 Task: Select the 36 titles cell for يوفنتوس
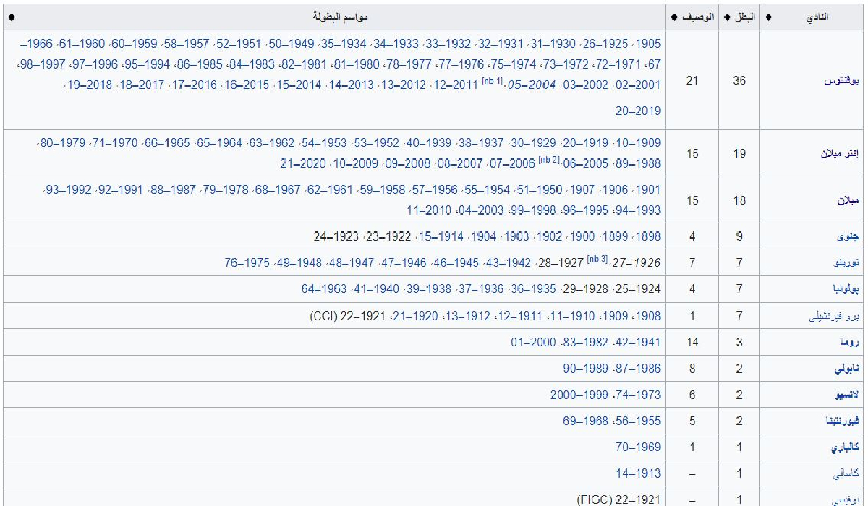(739, 80)
